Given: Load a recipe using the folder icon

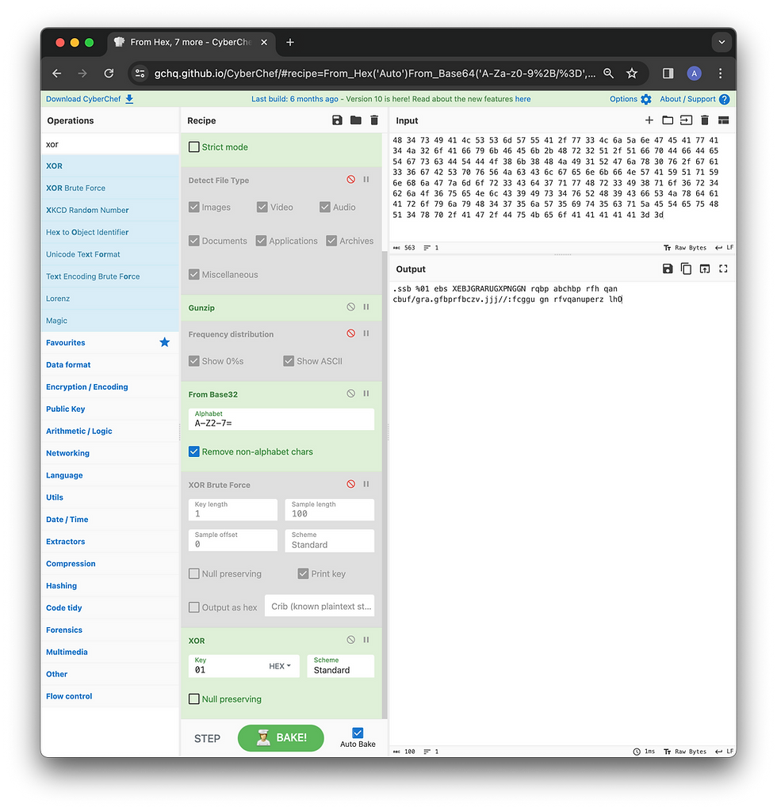Looking at the screenshot, I should click(x=356, y=120).
